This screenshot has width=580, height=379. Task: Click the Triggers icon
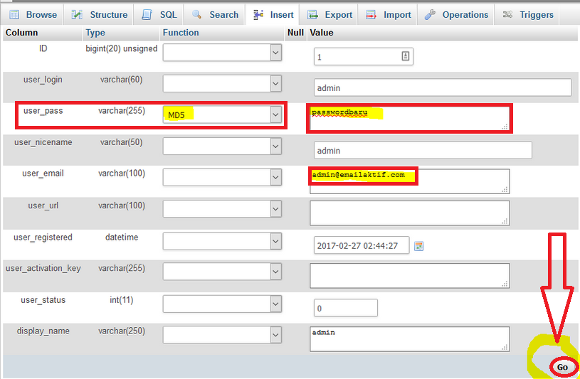coord(508,15)
